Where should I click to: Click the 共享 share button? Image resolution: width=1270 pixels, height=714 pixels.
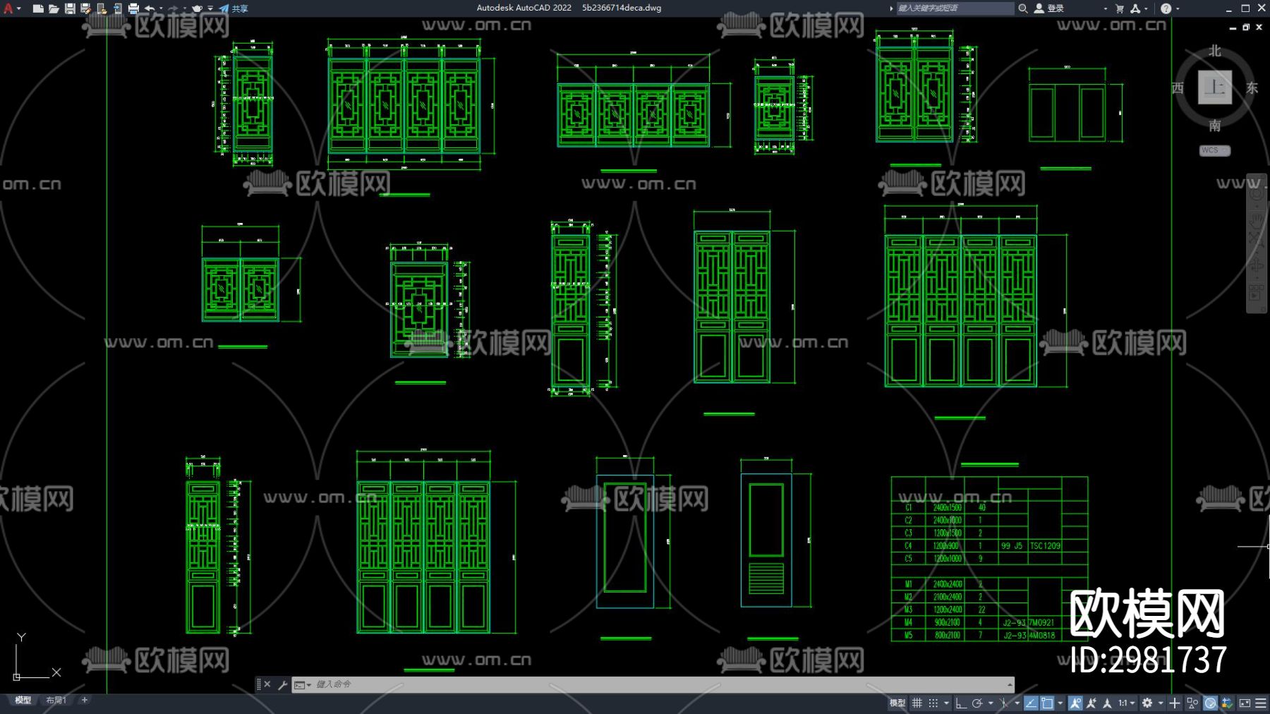coord(234,8)
